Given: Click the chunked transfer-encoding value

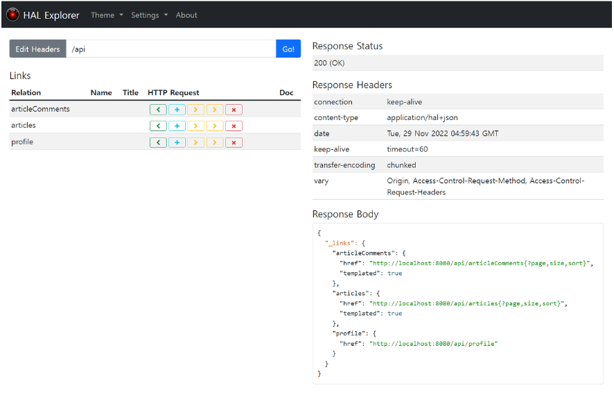Looking at the screenshot, I should tap(401, 165).
